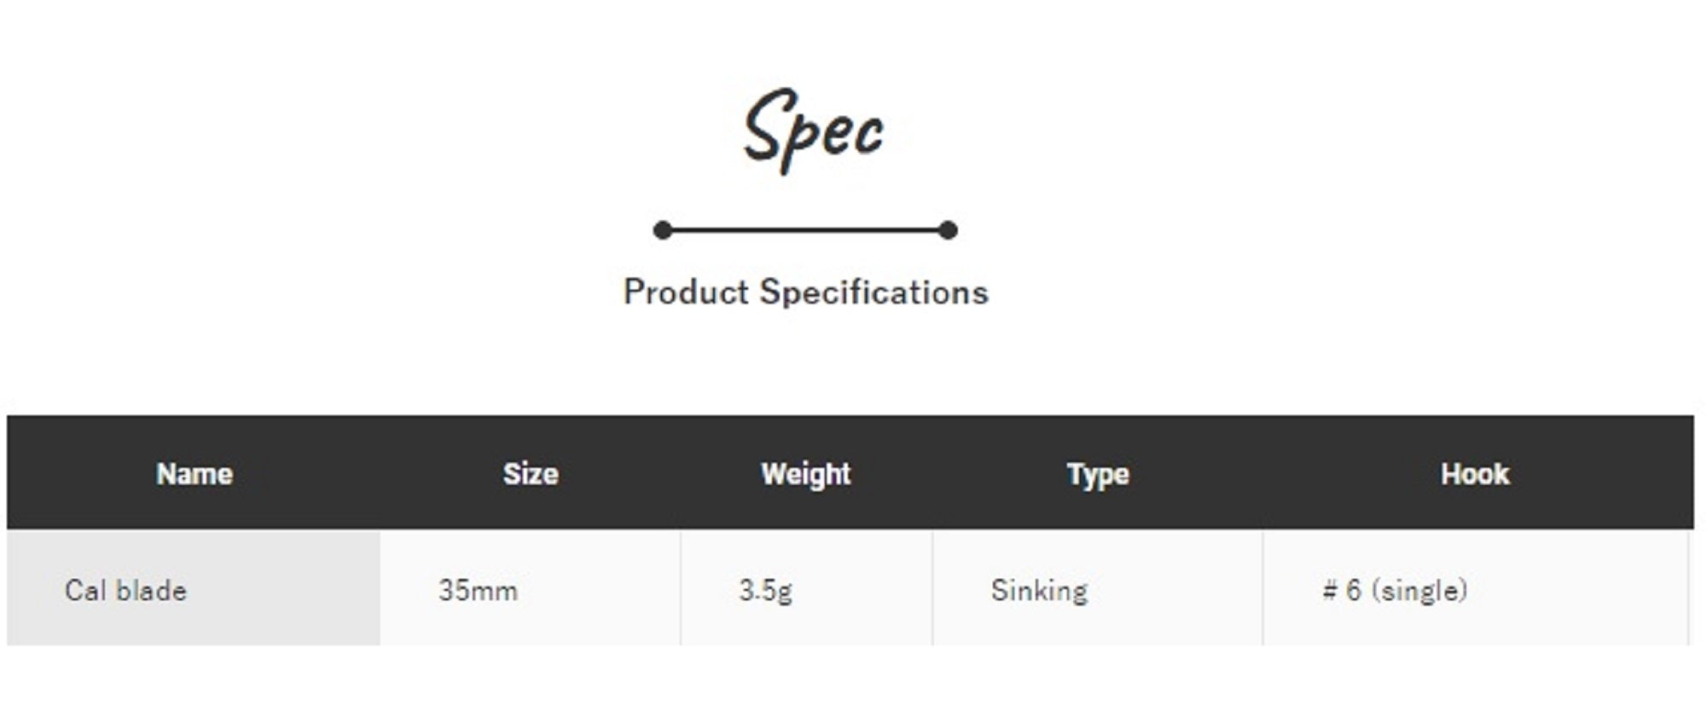The height and width of the screenshot is (705, 1706).
Task: Click the word "Product" in the subtitle
Action: 686,292
